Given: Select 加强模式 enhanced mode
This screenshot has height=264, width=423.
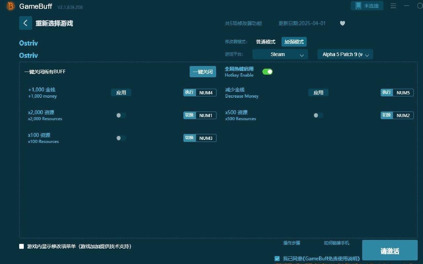Looking at the screenshot, I should pyautogui.click(x=294, y=42).
